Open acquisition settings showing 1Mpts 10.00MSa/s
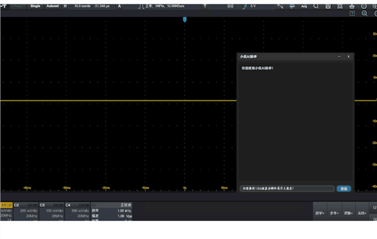Viewport: 377px width, 239px height. pos(165,6)
